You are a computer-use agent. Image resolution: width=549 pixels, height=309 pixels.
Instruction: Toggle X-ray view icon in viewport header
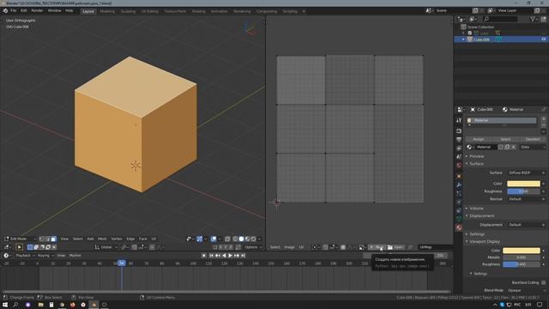pos(227,239)
